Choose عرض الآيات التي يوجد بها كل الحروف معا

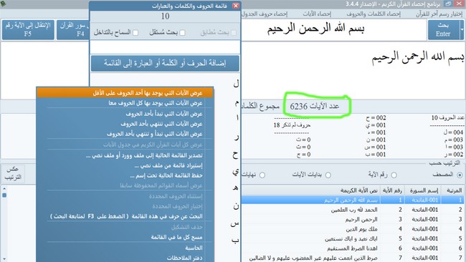pyautogui.click(x=125, y=103)
